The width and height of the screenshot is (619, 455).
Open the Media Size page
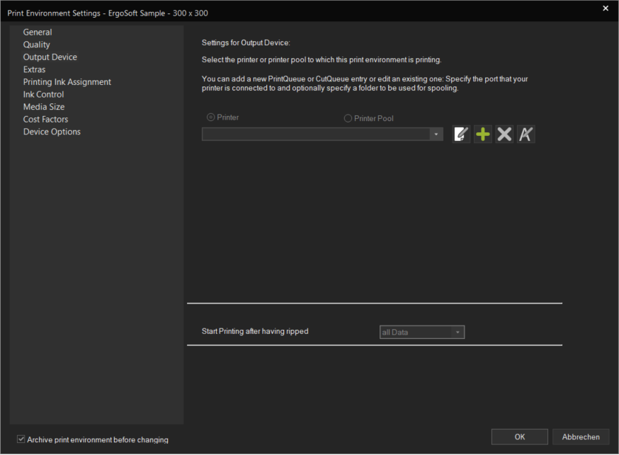coord(44,107)
